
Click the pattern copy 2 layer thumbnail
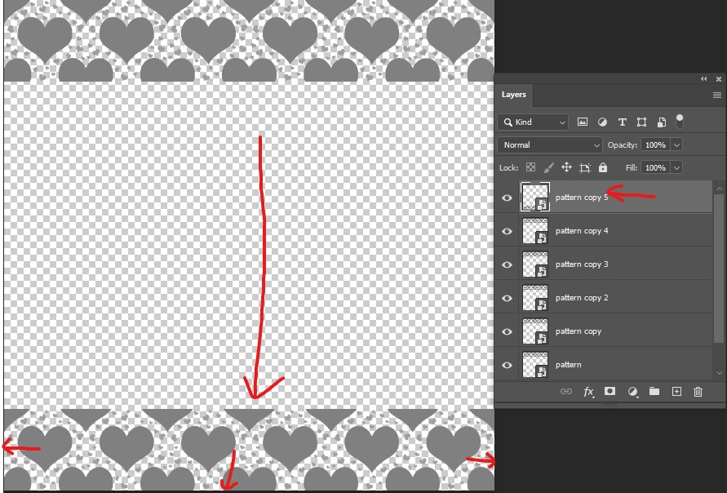535,298
